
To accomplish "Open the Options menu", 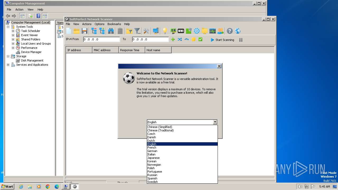I will [x=100, y=24].
